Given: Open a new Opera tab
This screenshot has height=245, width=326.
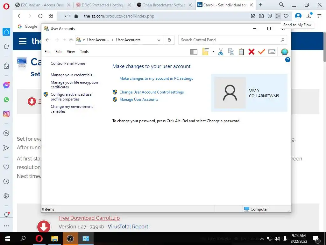Looking at the screenshot, I should pos(260,5).
